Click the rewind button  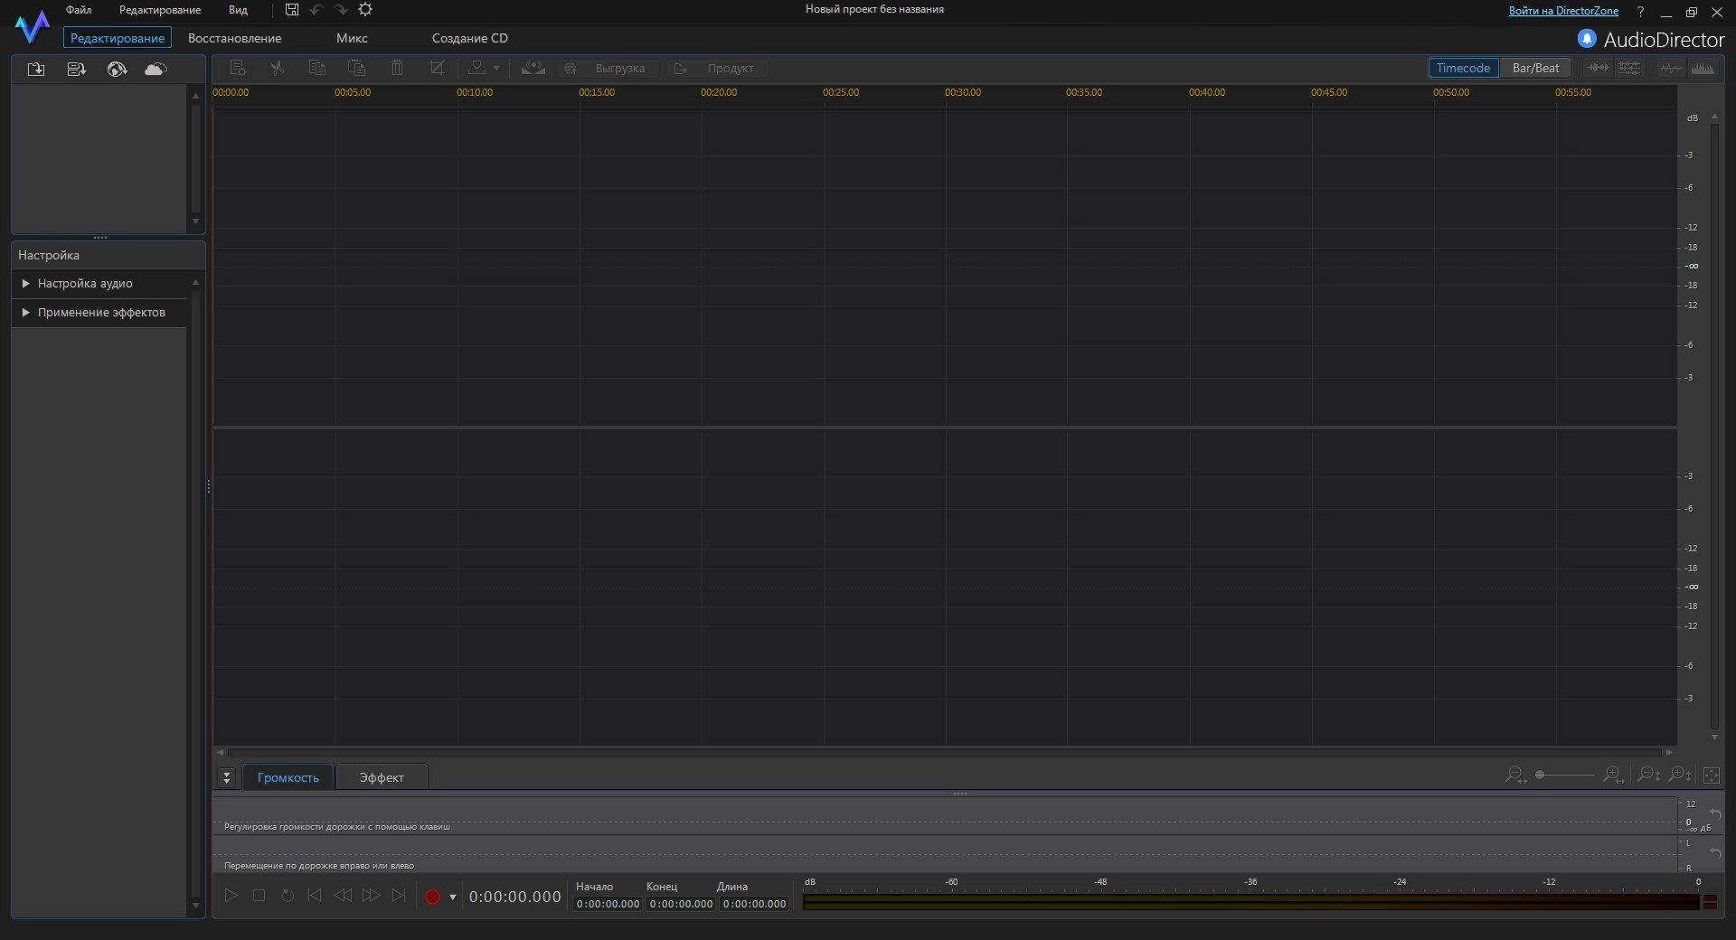point(343,896)
